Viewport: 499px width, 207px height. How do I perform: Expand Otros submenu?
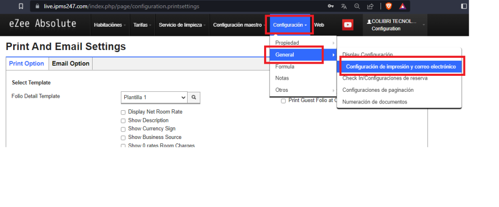coord(303,90)
